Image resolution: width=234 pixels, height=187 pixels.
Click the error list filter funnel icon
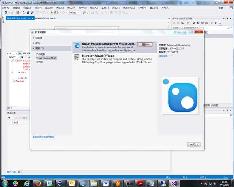9,118
